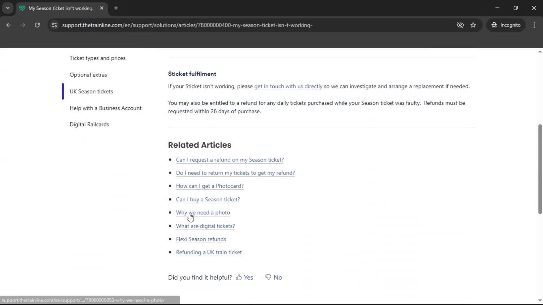
Task: Click the Incognito mode indicator
Action: 506,25
